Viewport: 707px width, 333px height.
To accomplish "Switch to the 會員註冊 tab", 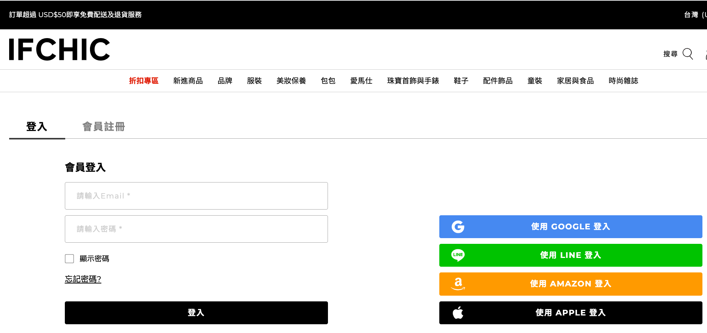I will pos(104,126).
